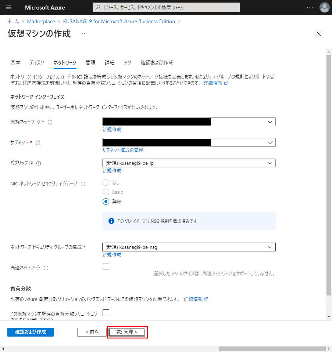The image size is (332, 352).
Task: Open KUSANAGI 9 for Microsoft Azure breadcrumb
Action: tap(119, 22)
